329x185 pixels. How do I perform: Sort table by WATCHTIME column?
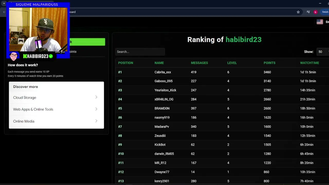[309, 63]
